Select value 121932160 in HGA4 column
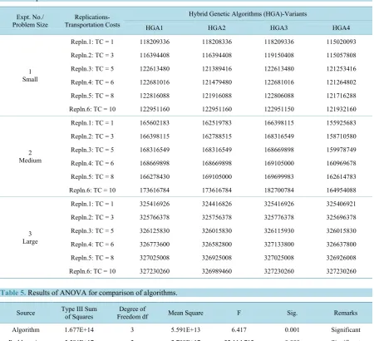The height and width of the screenshot is (341, 374). click(x=341, y=109)
